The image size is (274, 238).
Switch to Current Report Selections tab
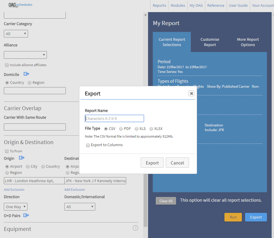click(x=172, y=42)
